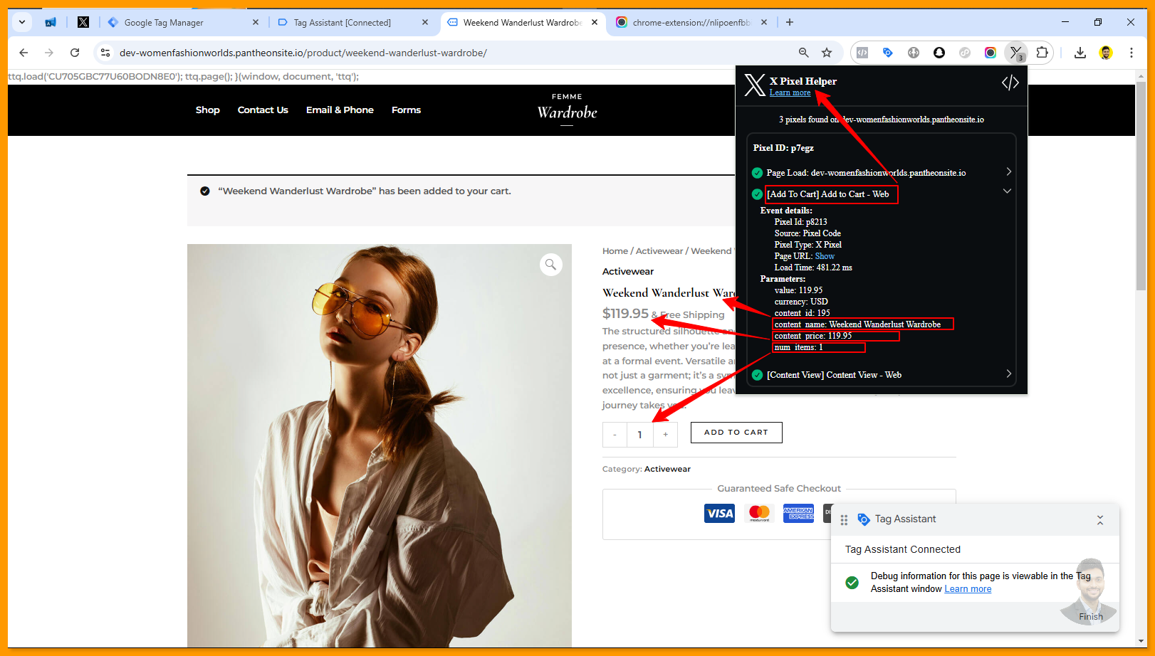Bookmark this page with the star icon

pos(827,53)
